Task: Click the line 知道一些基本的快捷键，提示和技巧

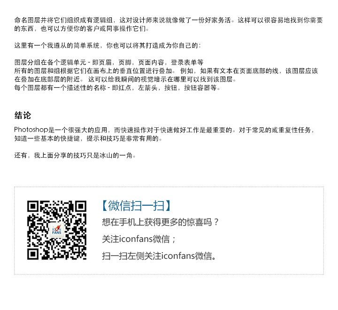Action: tap(88, 139)
